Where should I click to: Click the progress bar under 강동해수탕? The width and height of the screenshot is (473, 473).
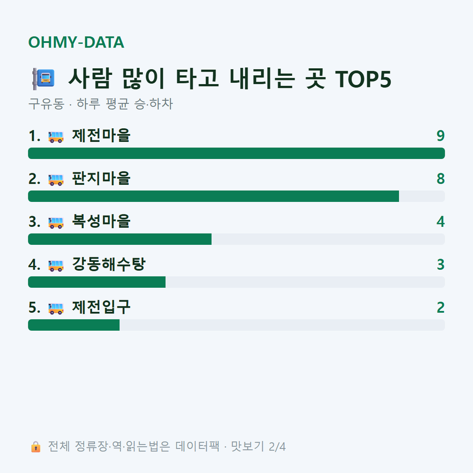236,282
